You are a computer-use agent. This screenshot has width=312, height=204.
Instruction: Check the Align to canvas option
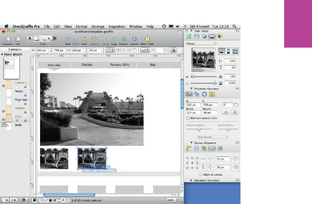(x=201, y=174)
